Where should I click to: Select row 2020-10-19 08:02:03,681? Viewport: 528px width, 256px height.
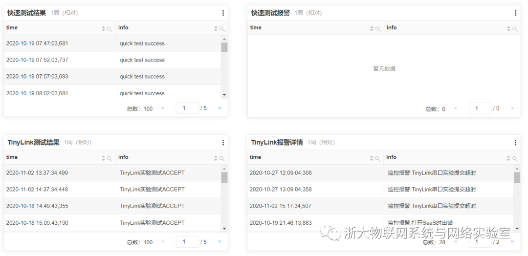pyautogui.click(x=112, y=92)
